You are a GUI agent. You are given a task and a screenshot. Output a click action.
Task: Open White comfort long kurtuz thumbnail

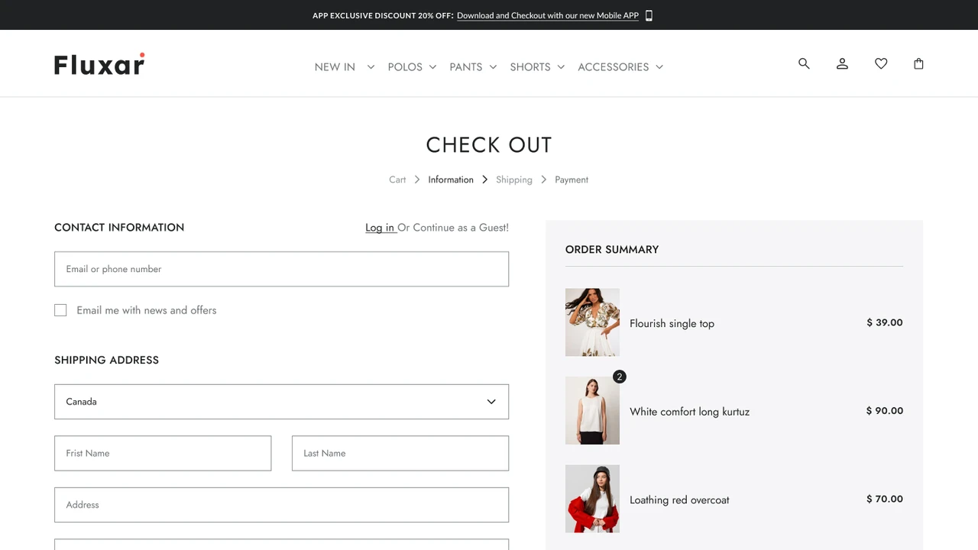592,410
